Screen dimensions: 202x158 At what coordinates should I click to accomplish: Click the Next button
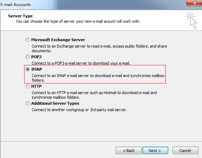pos(155,151)
